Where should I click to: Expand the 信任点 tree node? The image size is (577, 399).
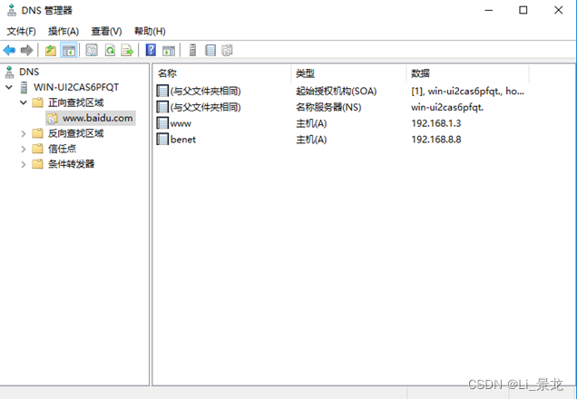24,149
